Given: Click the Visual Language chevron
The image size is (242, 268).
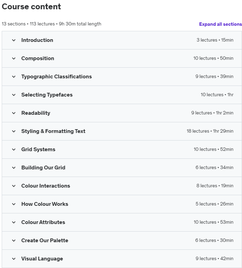Looking at the screenshot, I should tap(14, 259).
